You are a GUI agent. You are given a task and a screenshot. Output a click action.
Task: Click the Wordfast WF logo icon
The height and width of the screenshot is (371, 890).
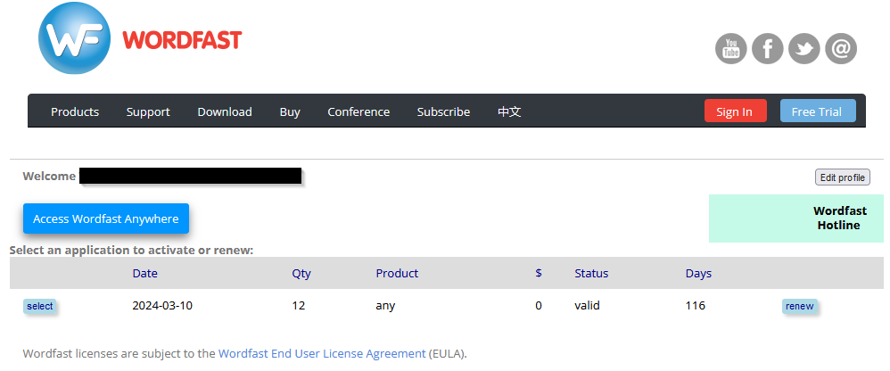pyautogui.click(x=74, y=38)
